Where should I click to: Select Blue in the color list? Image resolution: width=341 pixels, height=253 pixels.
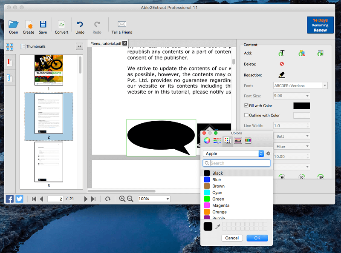point(237,180)
